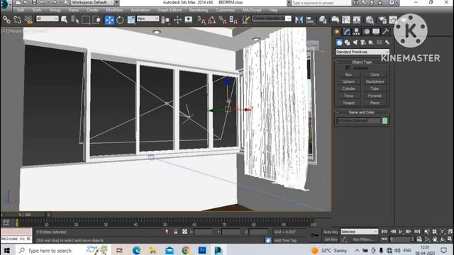Viewport: 454px width, 255px height.
Task: Select the Shapes category in Create panel
Action: [x=347, y=42]
